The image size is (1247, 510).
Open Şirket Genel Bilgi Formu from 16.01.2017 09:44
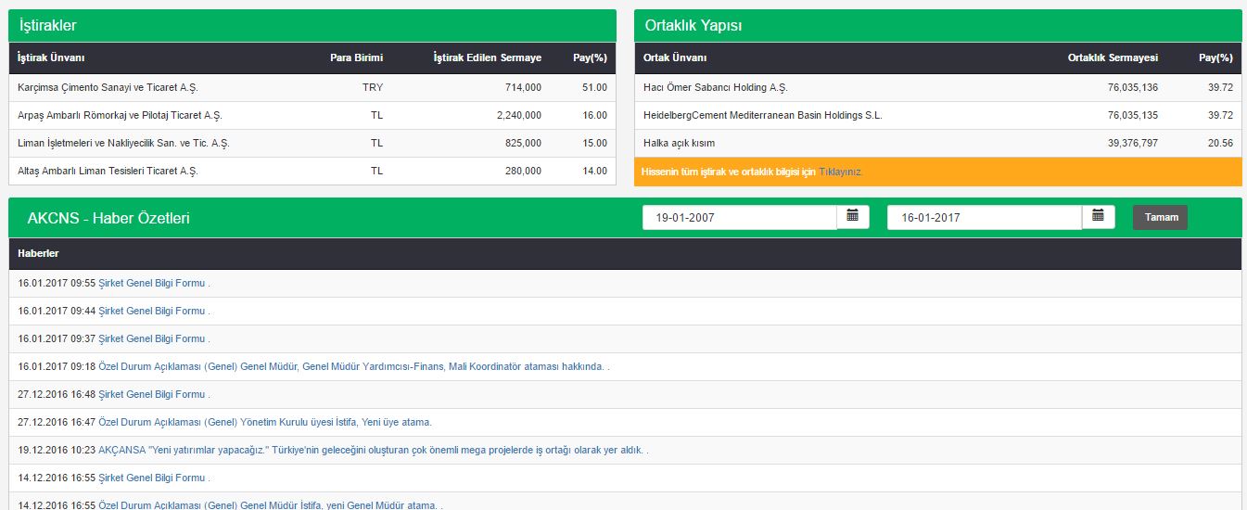tap(152, 311)
